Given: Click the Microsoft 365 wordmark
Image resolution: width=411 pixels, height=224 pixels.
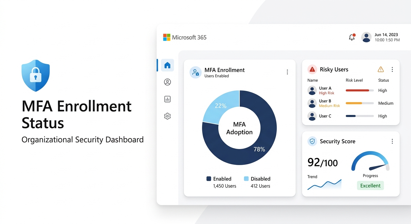Looking at the screenshot, I should click(x=189, y=37).
